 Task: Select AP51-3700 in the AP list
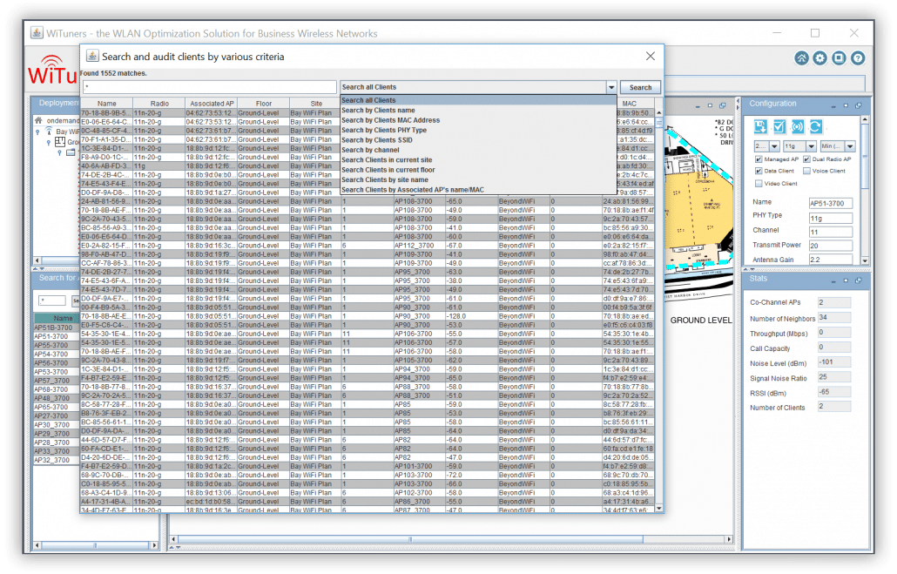pos(56,336)
